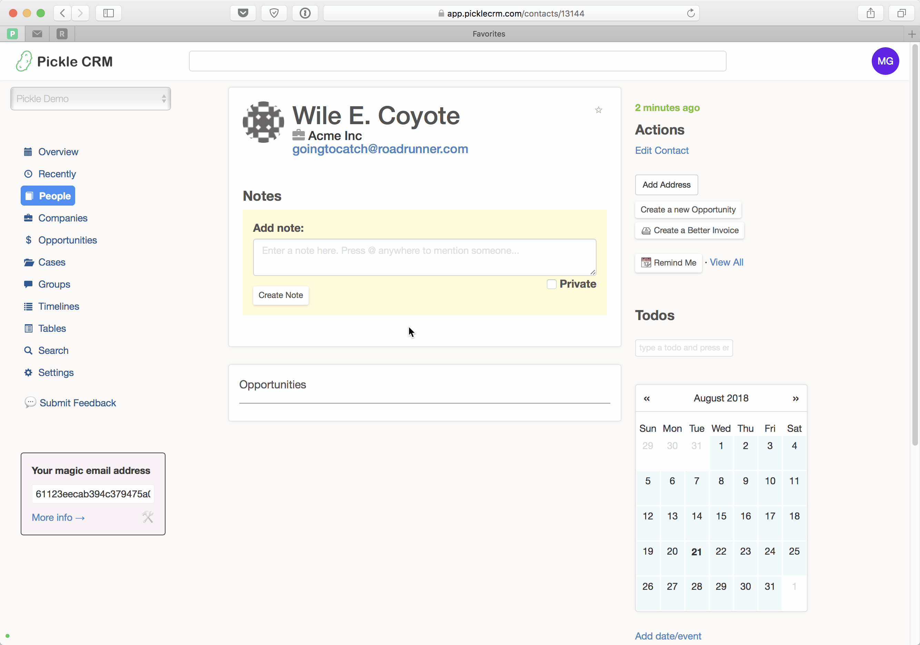Click the '2 minutes ago' timestamp
The height and width of the screenshot is (645, 920).
667,108
